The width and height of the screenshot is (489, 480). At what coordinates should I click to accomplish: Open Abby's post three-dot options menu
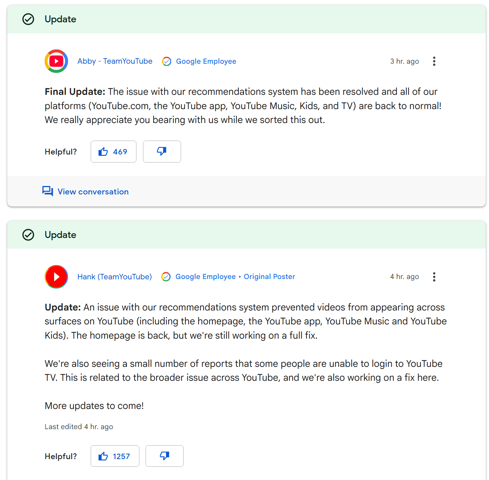click(434, 61)
